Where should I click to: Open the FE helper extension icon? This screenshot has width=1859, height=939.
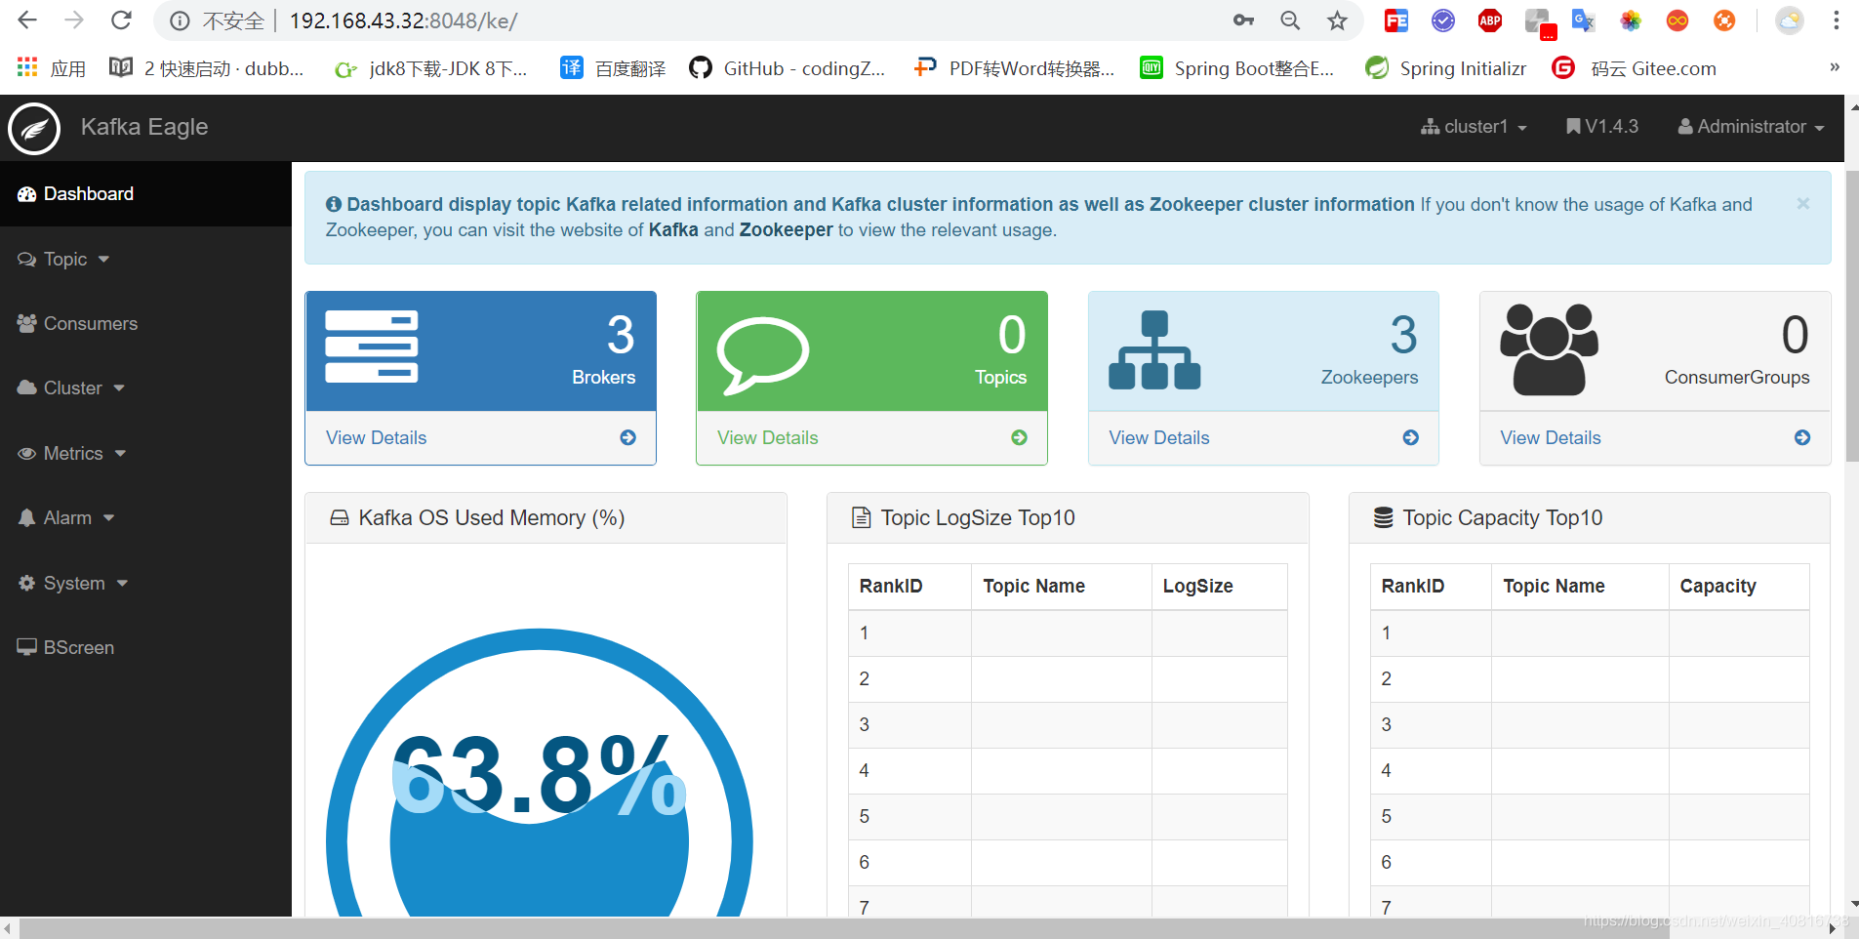coord(1396,20)
